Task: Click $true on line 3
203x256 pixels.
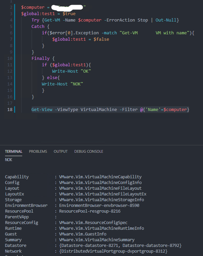Action: [69, 13]
